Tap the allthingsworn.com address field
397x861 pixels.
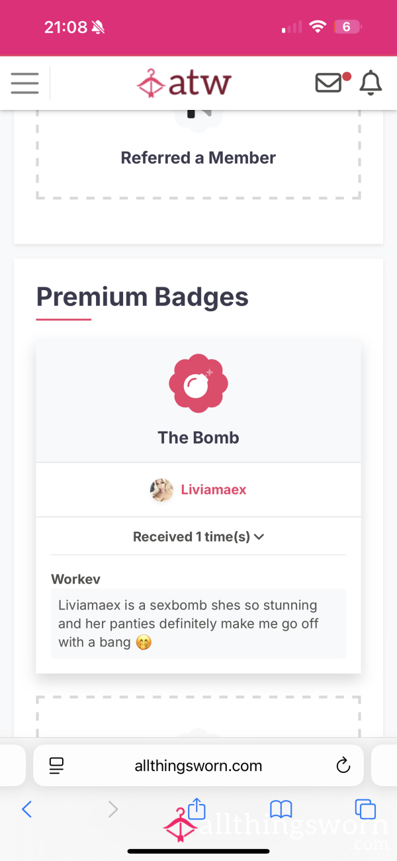tap(198, 766)
